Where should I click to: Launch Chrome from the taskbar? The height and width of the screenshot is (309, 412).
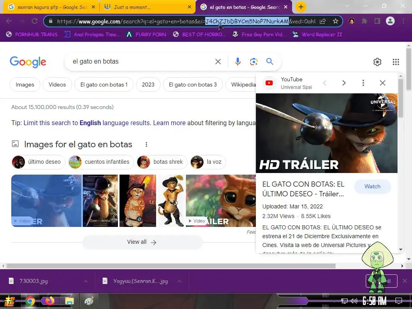(30, 301)
